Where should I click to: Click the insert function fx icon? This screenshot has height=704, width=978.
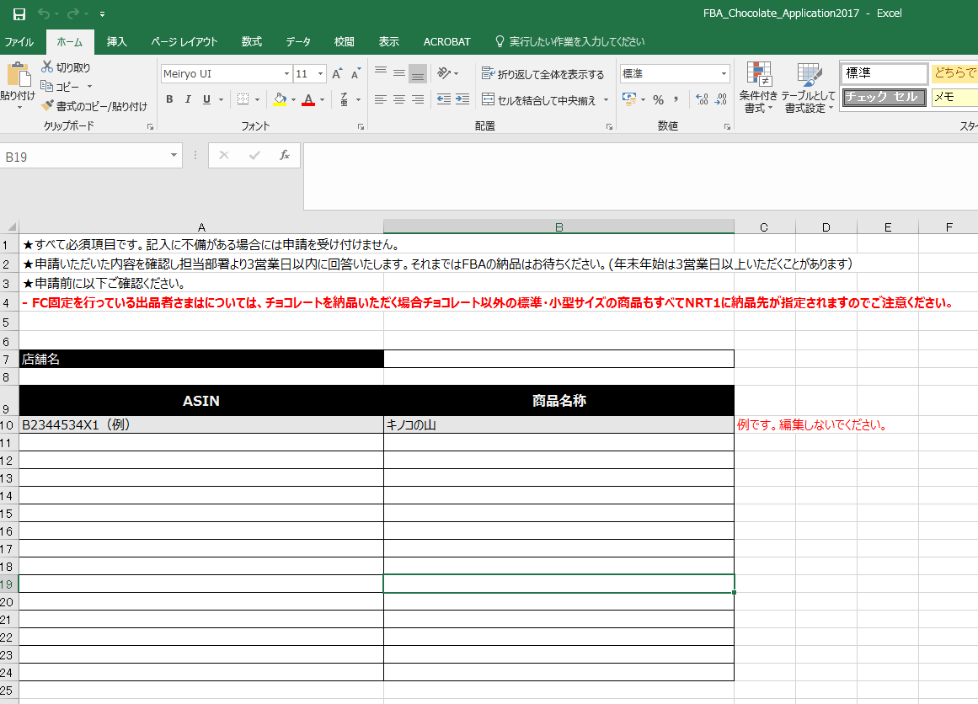pos(285,155)
